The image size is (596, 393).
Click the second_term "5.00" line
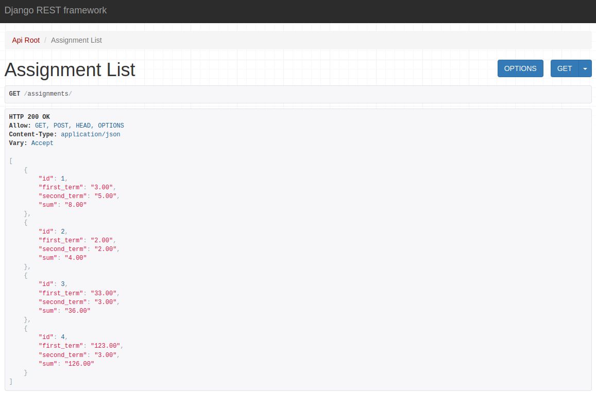click(79, 196)
